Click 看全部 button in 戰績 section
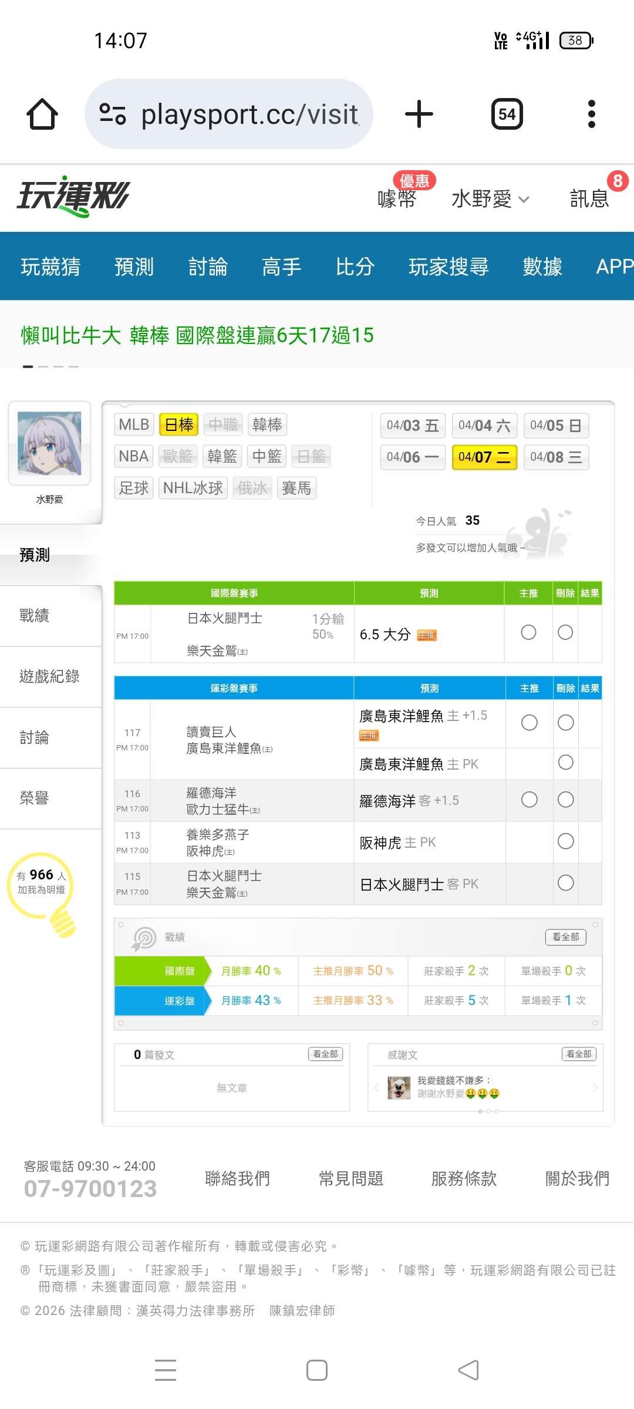Image resolution: width=634 pixels, height=1409 pixels. point(565,937)
